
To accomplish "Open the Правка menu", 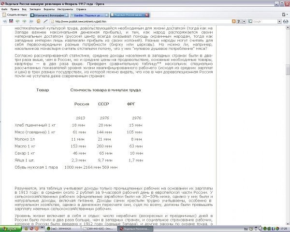I will (x=14, y=9).
